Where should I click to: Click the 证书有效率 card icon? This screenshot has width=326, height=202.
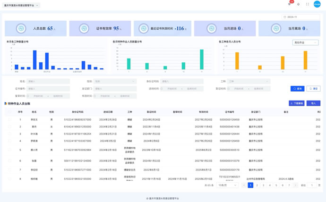pyautogui.click(x=84, y=29)
